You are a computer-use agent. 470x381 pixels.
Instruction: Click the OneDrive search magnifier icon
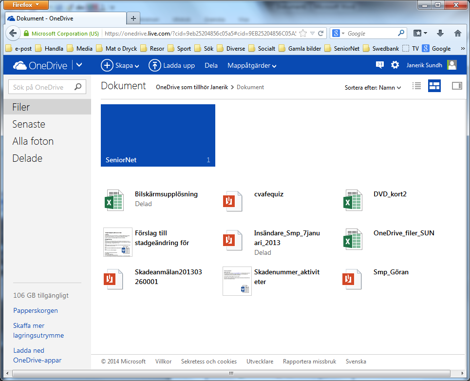(x=78, y=87)
